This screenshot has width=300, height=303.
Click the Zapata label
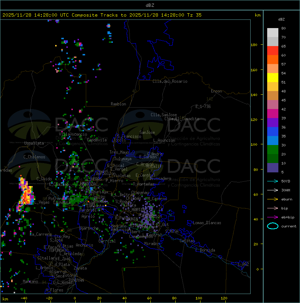[x=80, y=268]
